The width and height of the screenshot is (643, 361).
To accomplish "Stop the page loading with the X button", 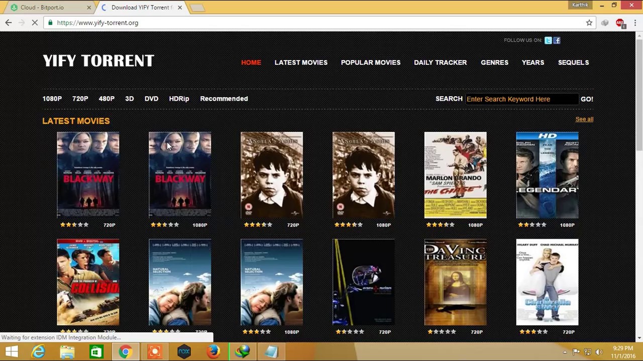I will tap(35, 23).
